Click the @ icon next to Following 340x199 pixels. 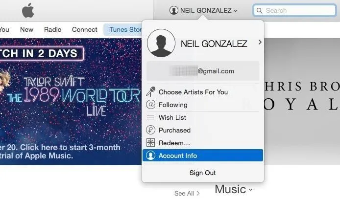click(151, 105)
